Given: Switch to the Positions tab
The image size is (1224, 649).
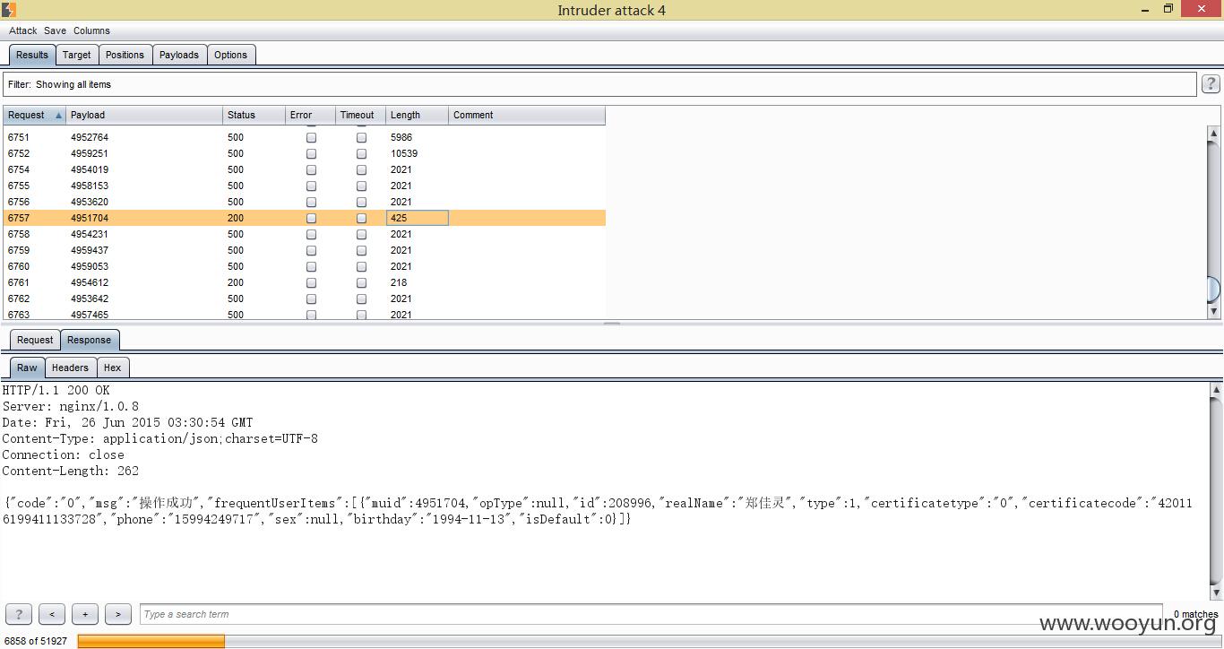Looking at the screenshot, I should coord(125,55).
